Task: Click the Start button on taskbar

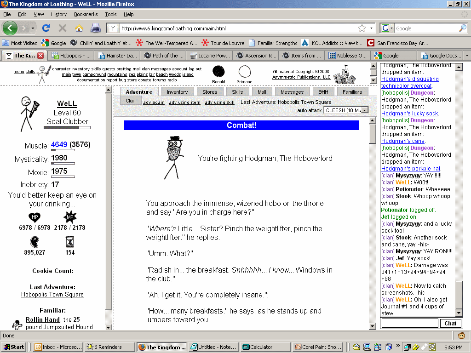Action: point(14,347)
